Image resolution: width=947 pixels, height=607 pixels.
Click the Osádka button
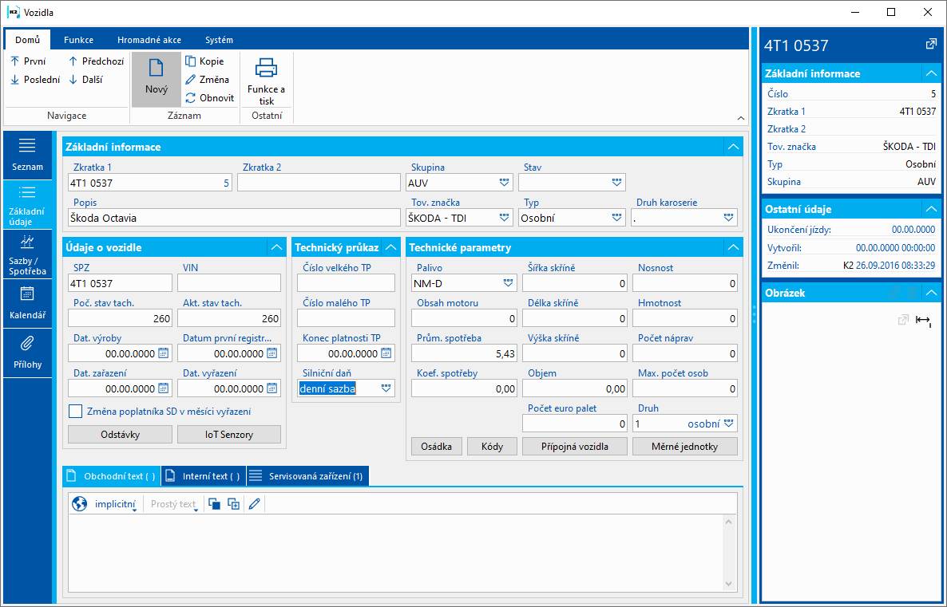click(x=437, y=447)
